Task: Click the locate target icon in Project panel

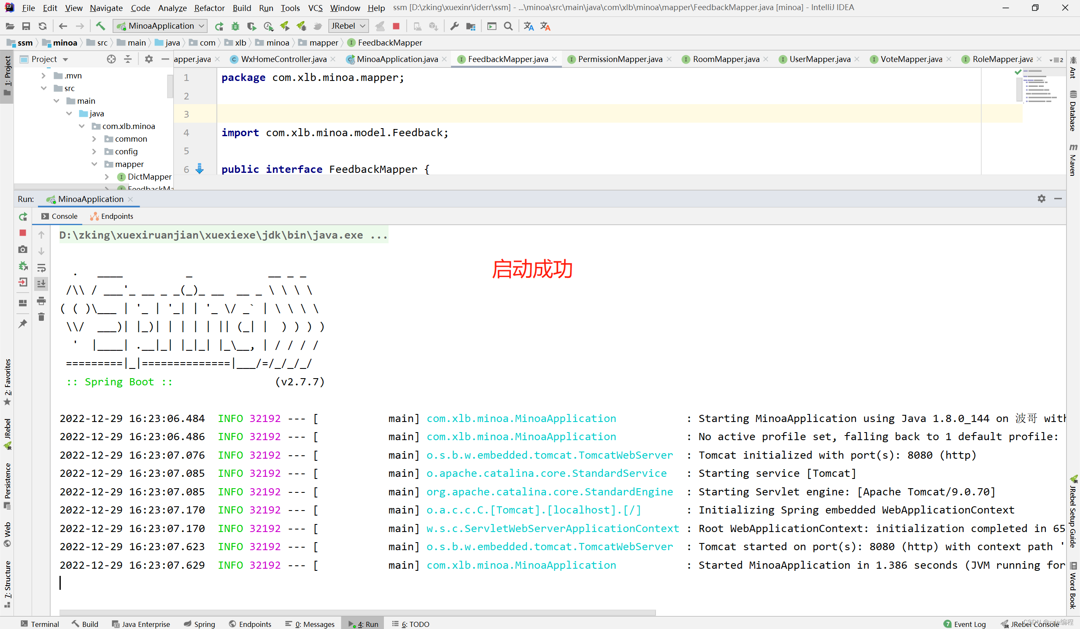Action: [x=111, y=59]
